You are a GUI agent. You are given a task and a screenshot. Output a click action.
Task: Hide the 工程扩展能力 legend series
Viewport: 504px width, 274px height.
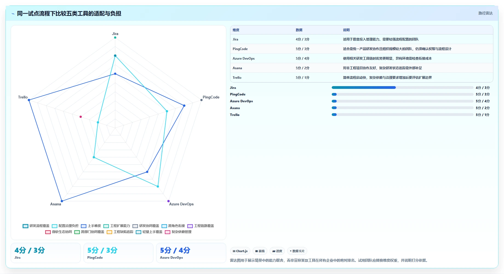tap(117, 226)
